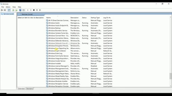Select Windows Event Collector row
Image resolution: width=172 pixels, height=96 pixels.
[x=80, y=51]
